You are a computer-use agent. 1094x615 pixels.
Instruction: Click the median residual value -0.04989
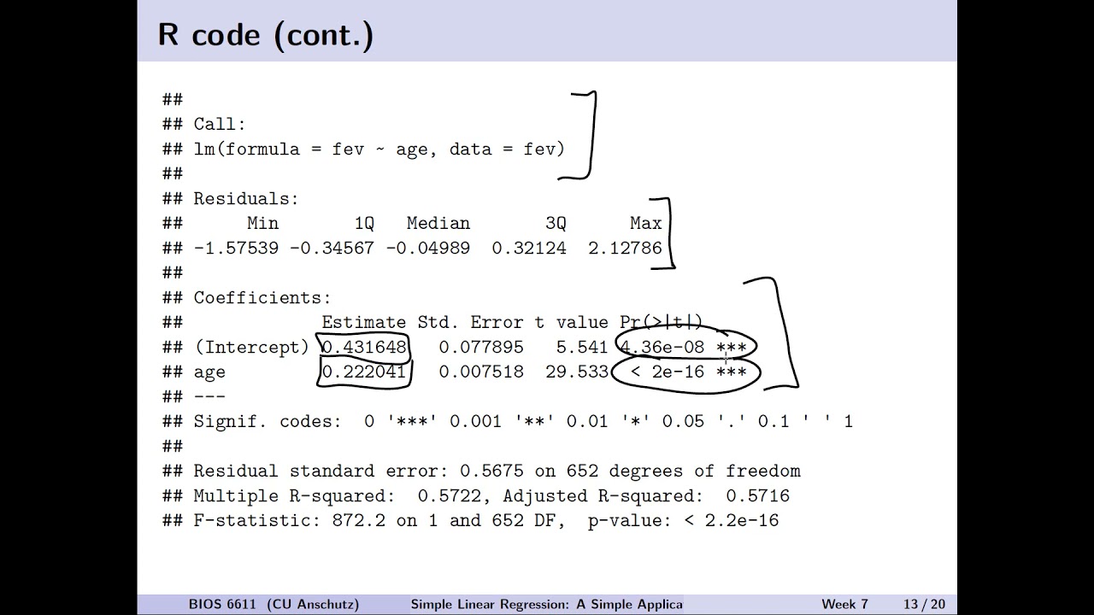427,249
